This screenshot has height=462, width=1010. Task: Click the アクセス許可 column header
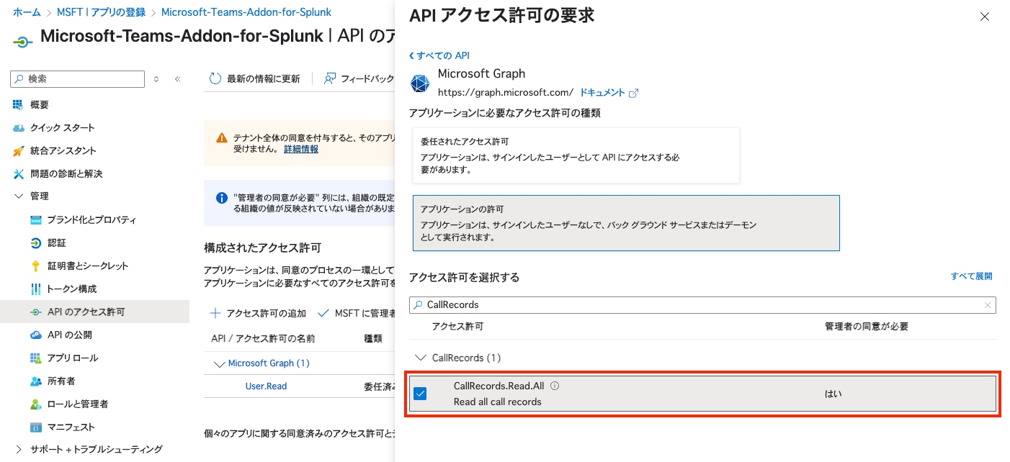[x=457, y=327]
